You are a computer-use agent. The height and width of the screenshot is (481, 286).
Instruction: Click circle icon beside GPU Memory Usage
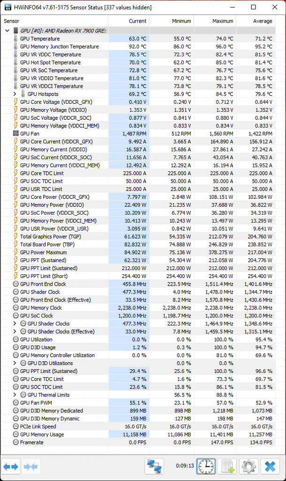click(15, 434)
